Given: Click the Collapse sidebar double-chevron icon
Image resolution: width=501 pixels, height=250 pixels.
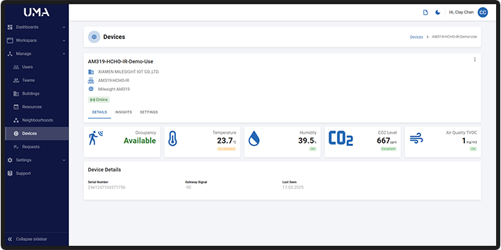Looking at the screenshot, I should click(x=10, y=239).
